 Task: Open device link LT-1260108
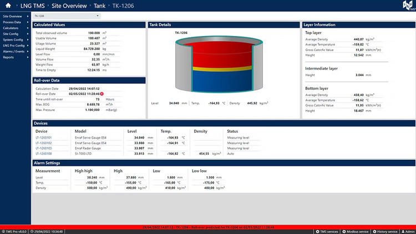click(43, 153)
